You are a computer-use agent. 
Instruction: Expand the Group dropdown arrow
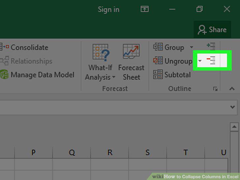(192, 47)
